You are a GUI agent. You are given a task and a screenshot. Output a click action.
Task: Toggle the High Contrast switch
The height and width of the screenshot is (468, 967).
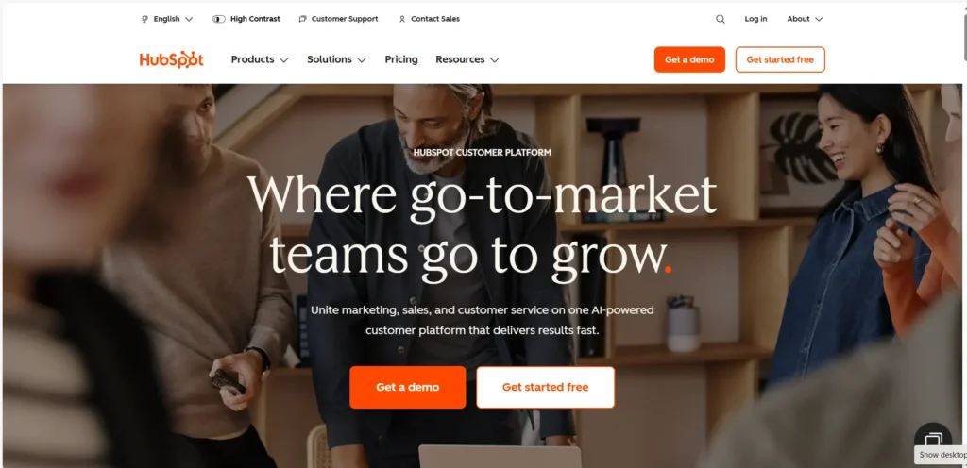point(219,19)
